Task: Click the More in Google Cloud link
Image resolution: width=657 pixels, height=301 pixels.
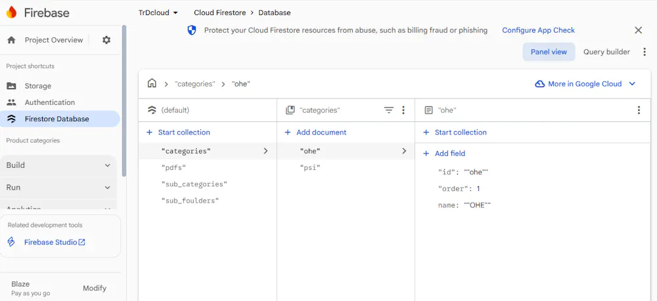Action: (x=585, y=84)
